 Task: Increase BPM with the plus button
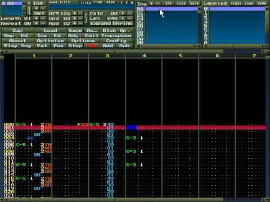point(75,13)
